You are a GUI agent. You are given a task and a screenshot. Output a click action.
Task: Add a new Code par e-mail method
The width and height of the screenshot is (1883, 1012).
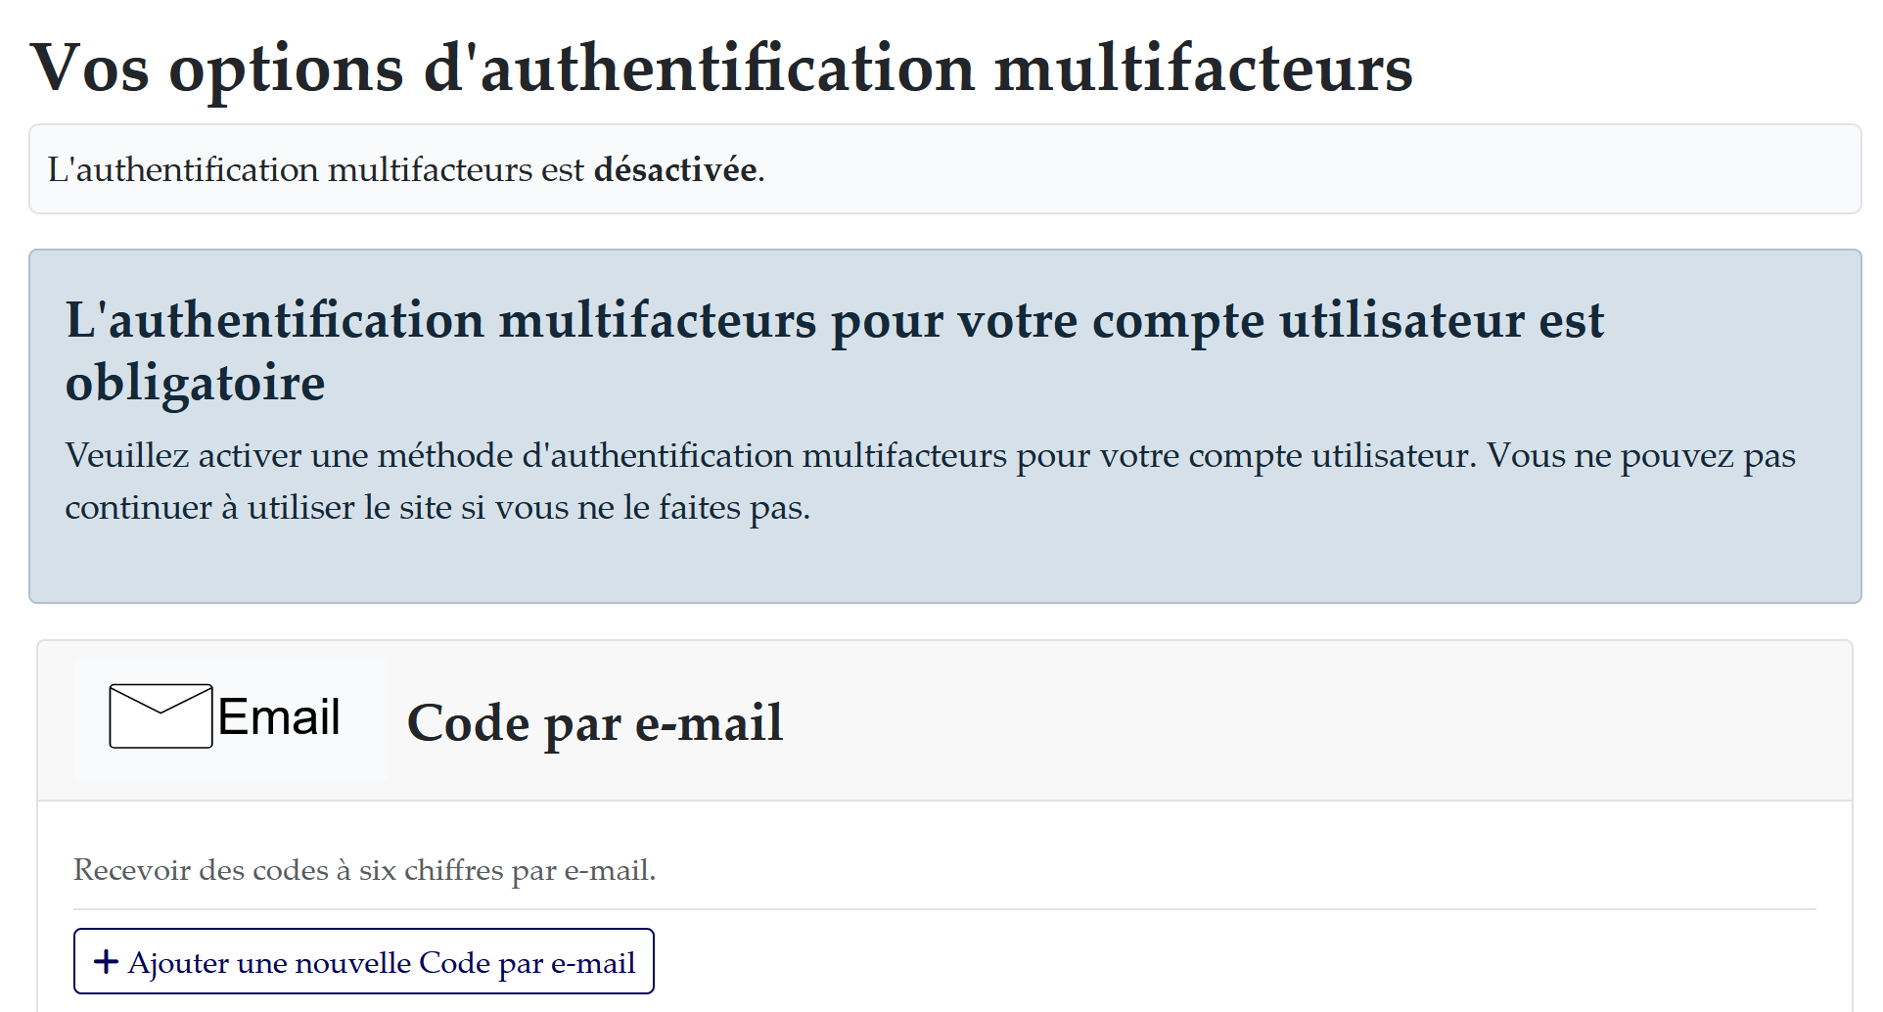[x=363, y=962]
